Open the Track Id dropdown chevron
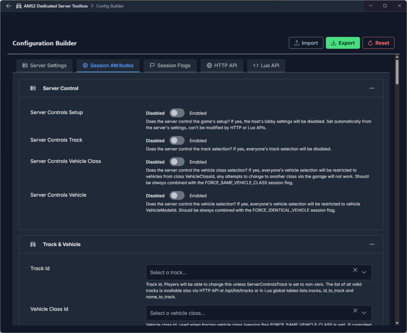The height and width of the screenshot is (333, 407). [x=364, y=272]
